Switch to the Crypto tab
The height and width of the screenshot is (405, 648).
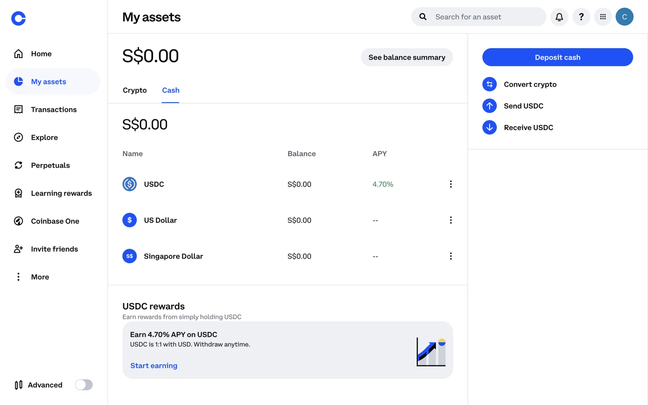click(135, 90)
